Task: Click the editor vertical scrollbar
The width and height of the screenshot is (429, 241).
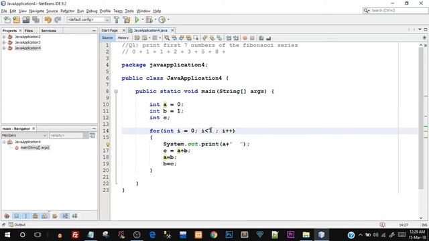Action: [421, 118]
